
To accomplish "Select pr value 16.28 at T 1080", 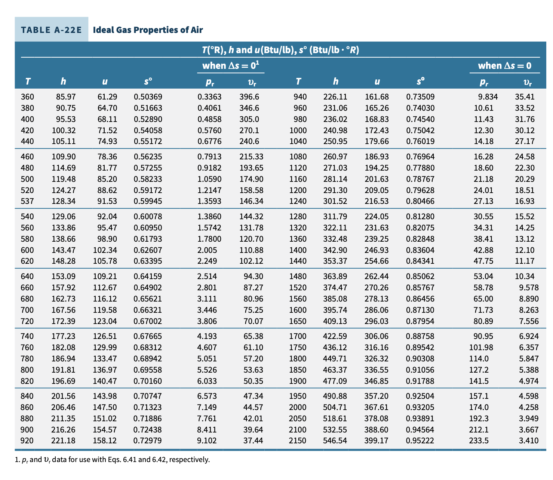I will [x=483, y=157].
